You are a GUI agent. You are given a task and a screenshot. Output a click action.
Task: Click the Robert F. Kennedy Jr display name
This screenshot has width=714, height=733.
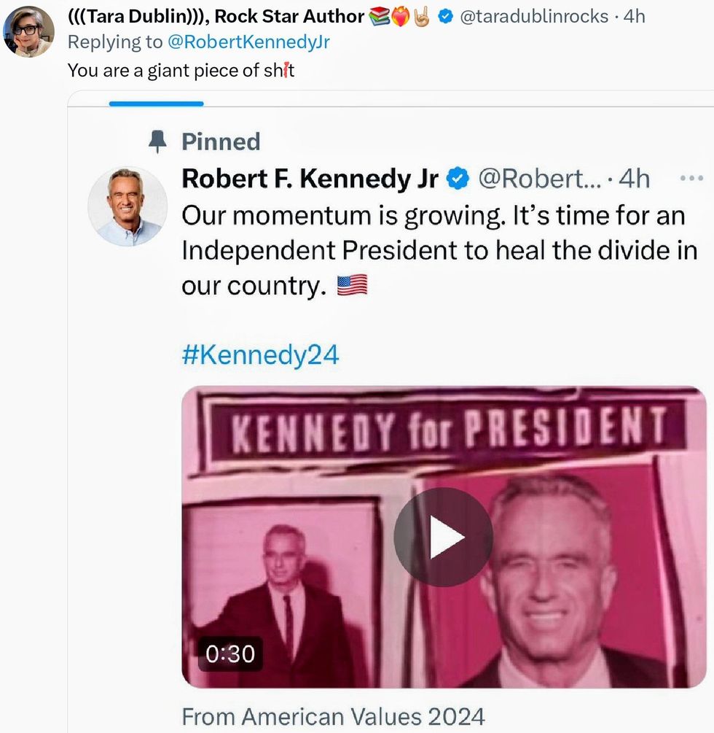coord(310,179)
